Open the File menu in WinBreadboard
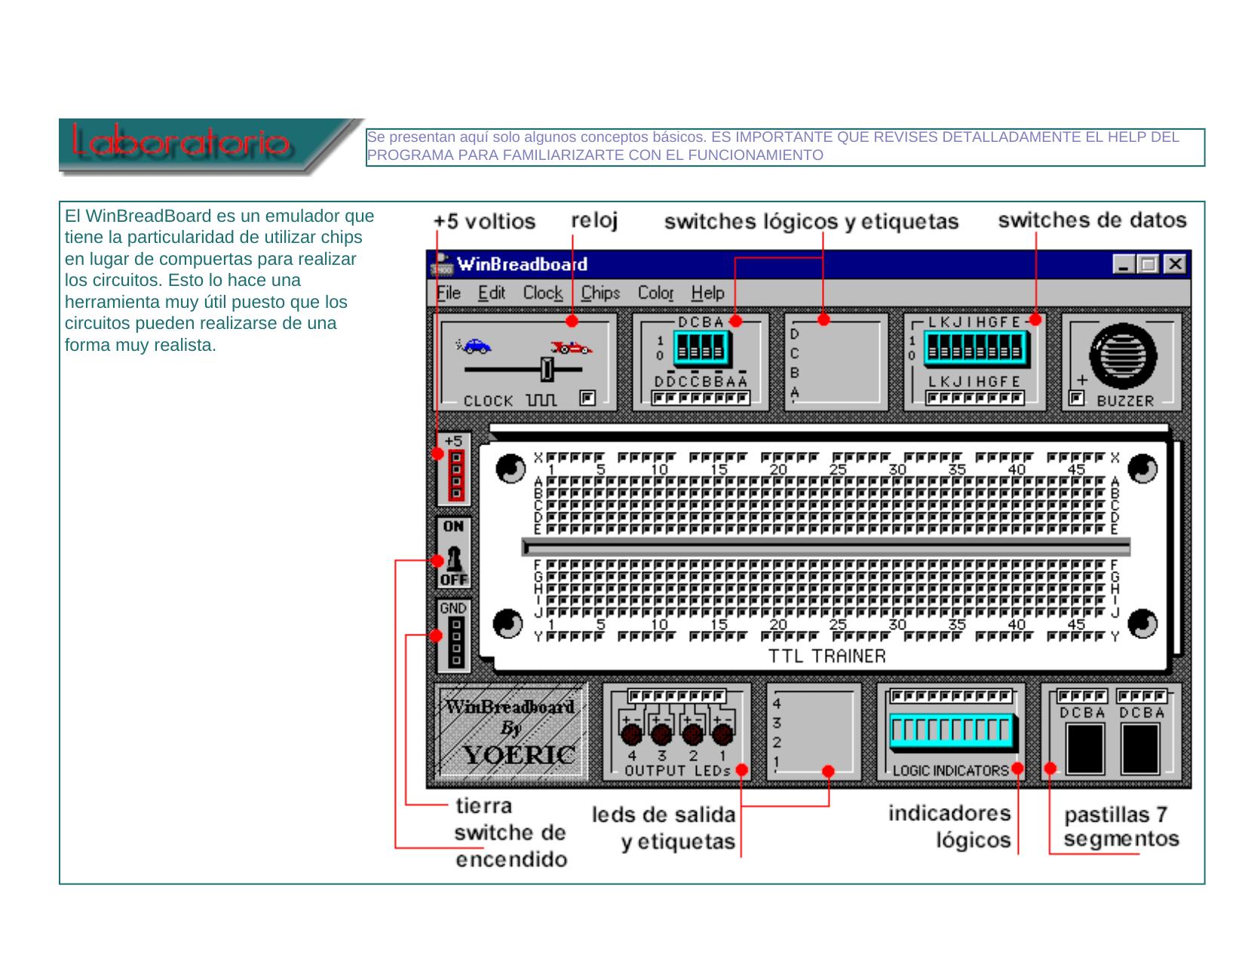The height and width of the screenshot is (962, 1245). click(x=449, y=293)
